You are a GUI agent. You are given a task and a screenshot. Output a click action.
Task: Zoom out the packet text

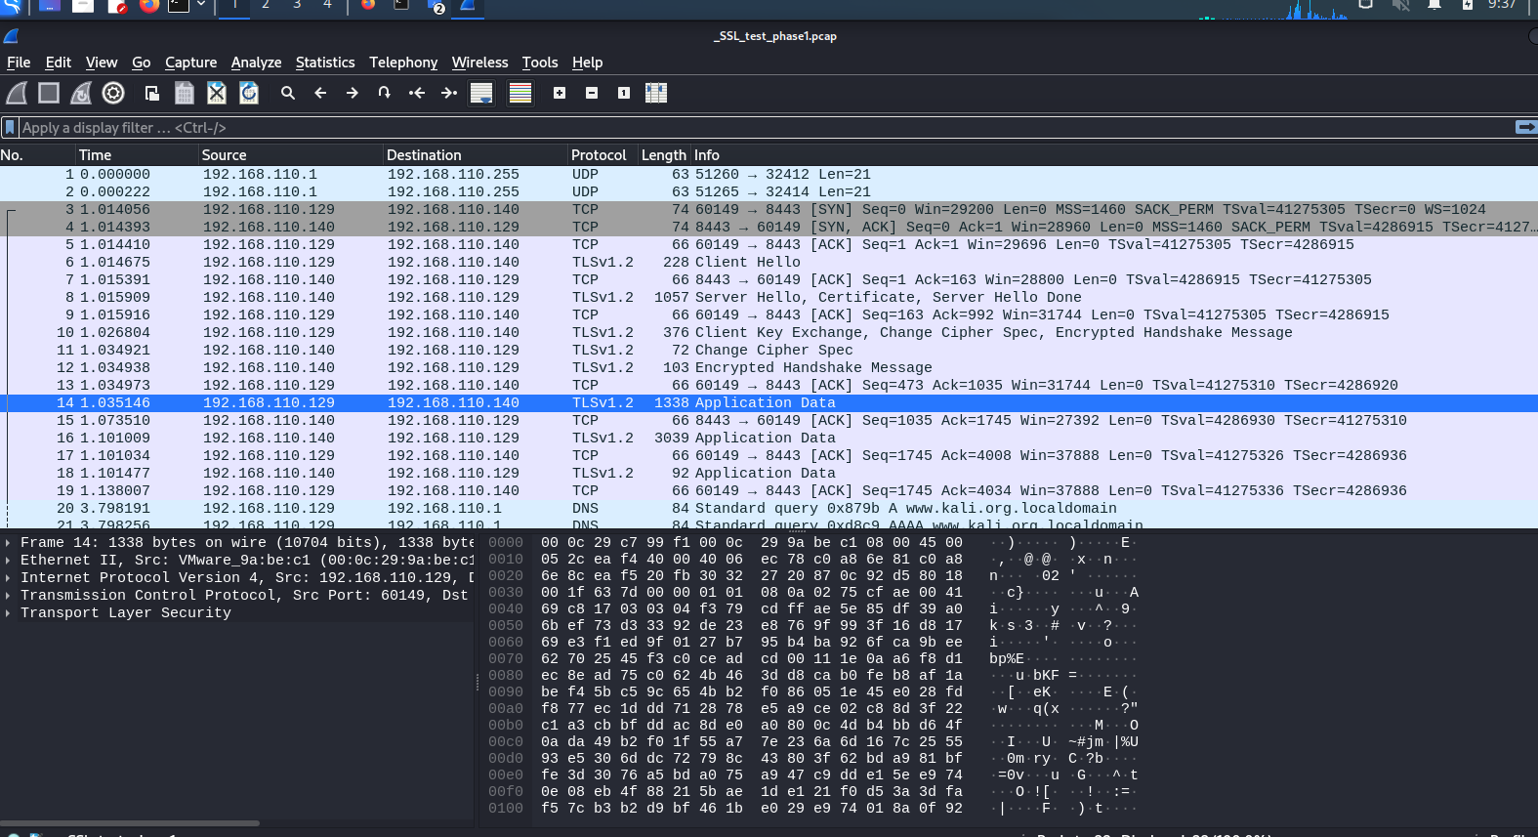tap(592, 93)
